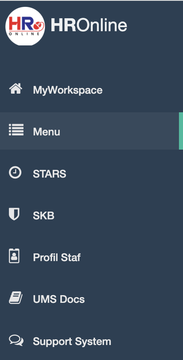The height and width of the screenshot is (360, 183).
Task: Click the book icon beside UMS Docs
Action: [x=16, y=298]
